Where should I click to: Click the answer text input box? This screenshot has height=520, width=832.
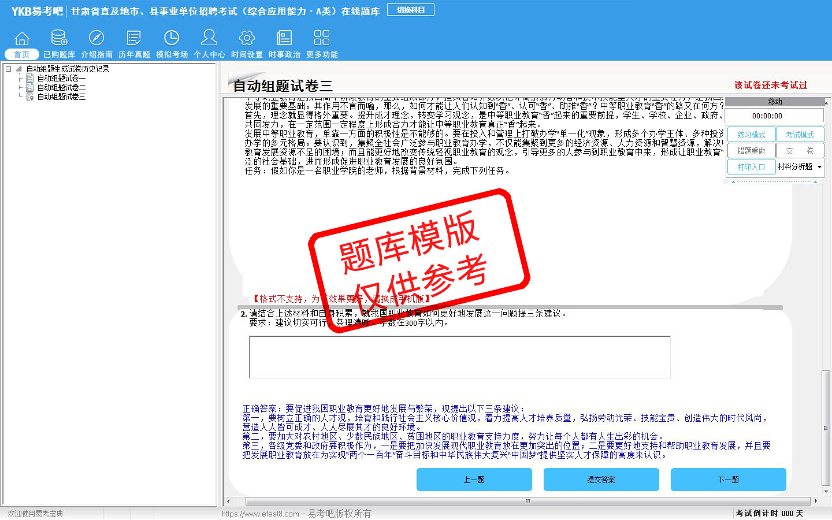tap(459, 357)
